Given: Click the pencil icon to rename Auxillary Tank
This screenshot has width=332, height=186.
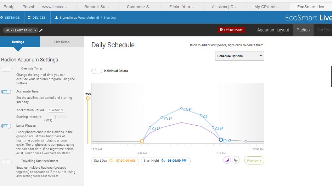Looking at the screenshot, I should (41, 30).
